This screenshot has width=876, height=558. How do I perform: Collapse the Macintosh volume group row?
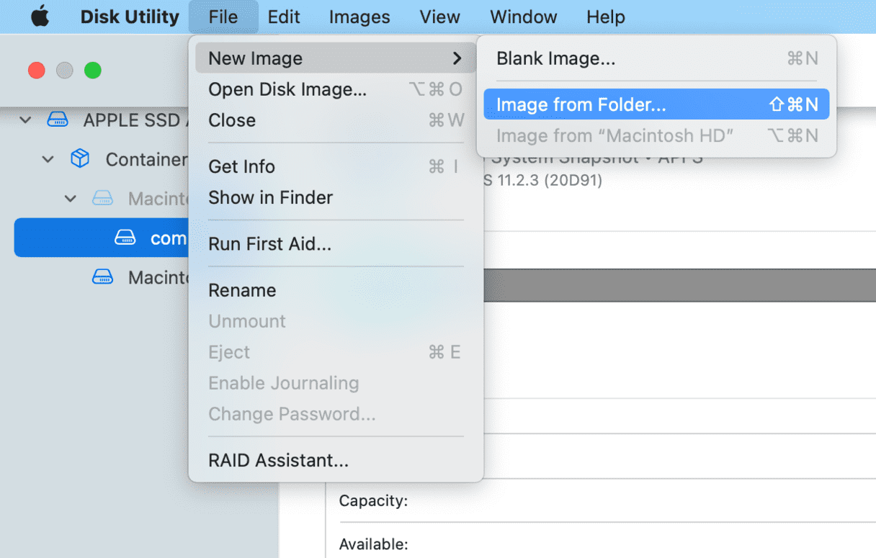(x=71, y=198)
